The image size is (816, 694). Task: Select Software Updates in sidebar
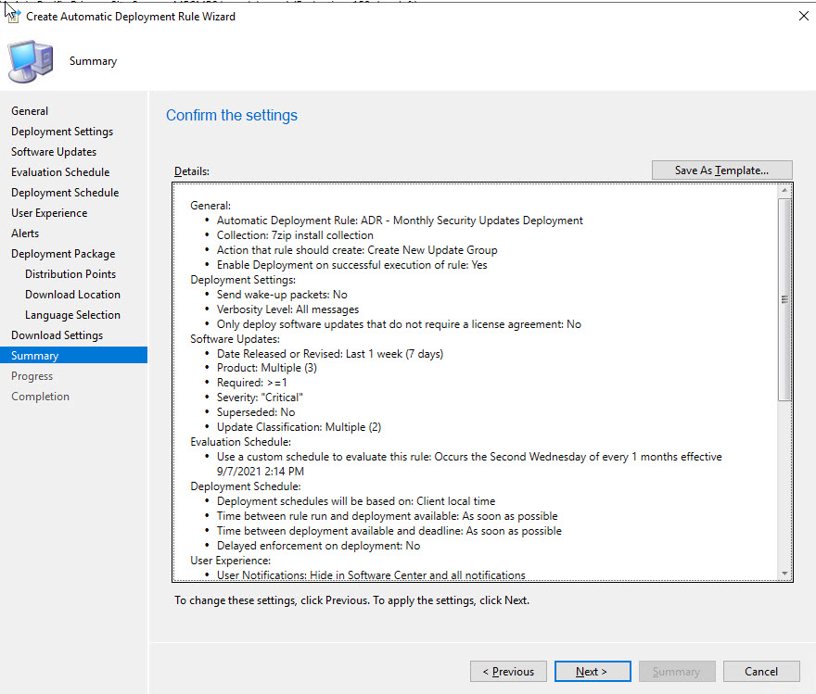point(54,152)
